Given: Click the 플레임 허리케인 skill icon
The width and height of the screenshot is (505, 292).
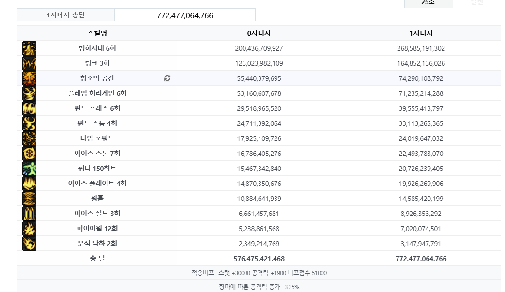Looking at the screenshot, I should pyautogui.click(x=29, y=93).
